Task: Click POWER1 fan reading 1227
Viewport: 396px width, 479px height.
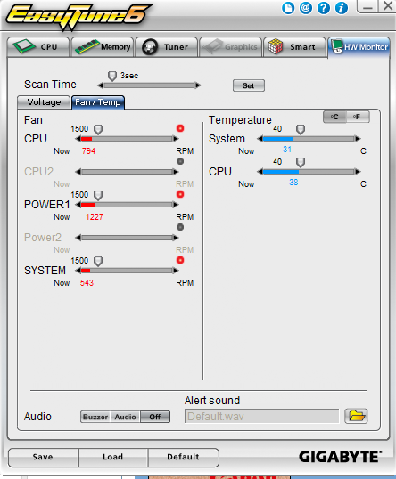Action: 95,217
